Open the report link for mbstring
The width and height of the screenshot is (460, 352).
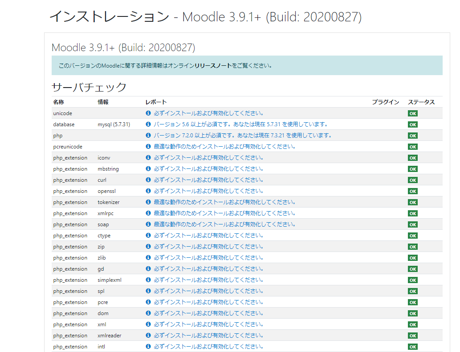(x=208, y=169)
